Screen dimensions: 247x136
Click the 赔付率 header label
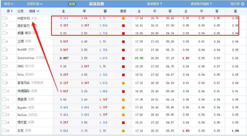pyautogui.click(x=235, y=4)
